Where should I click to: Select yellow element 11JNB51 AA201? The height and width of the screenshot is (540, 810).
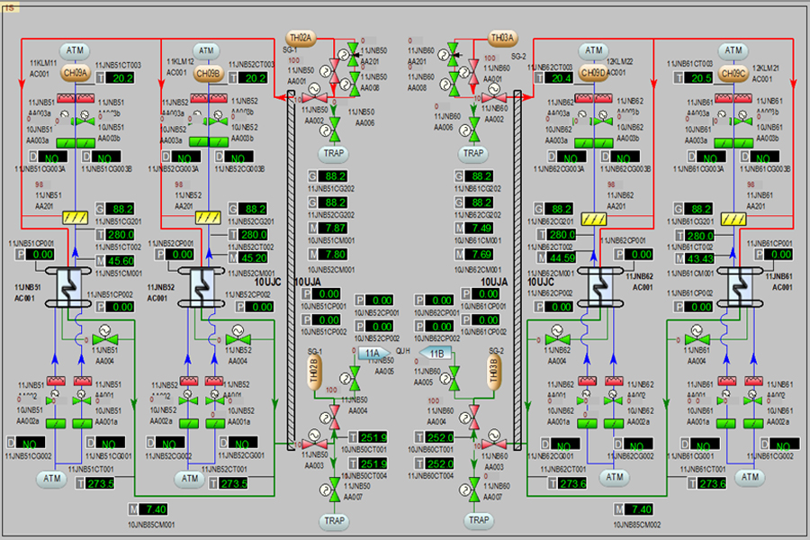pos(76,218)
